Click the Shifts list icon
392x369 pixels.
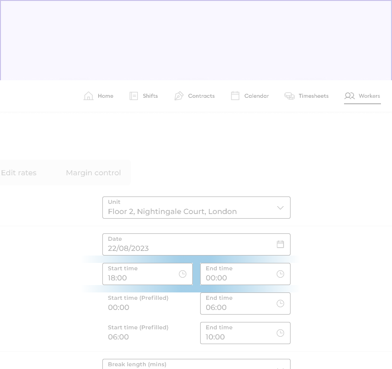pos(134,96)
